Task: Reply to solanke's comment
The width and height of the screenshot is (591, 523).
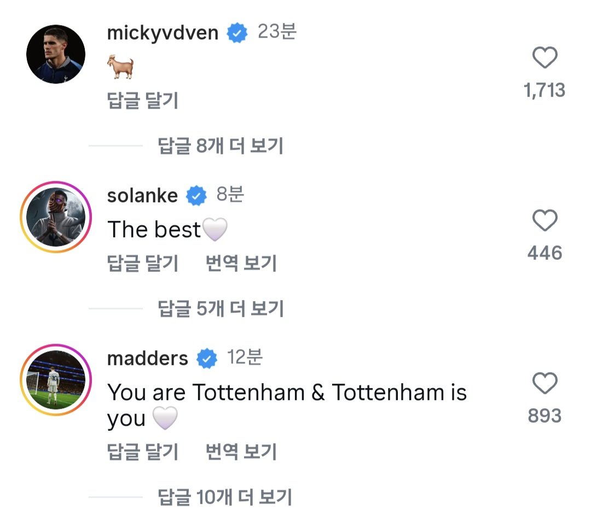Action: pos(143,263)
